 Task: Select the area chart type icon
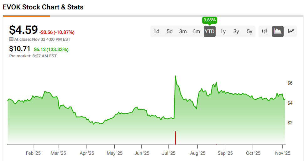(x=278, y=31)
